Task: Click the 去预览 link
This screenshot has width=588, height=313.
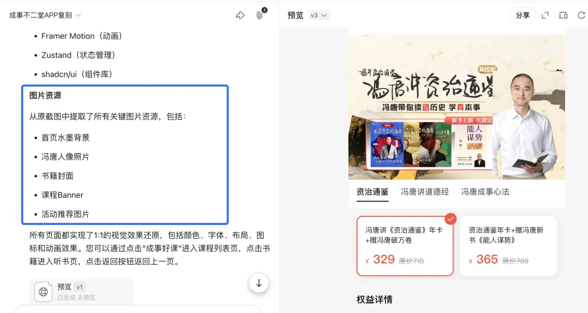Action: click(86, 298)
